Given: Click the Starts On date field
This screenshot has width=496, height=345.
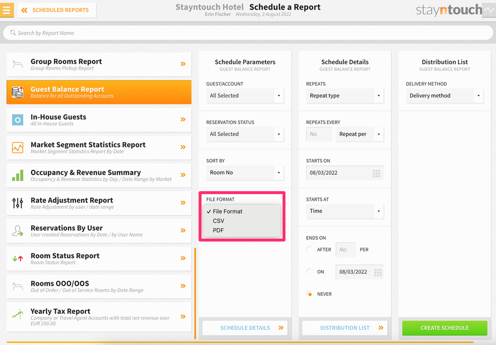Looking at the screenshot, I should (345, 172).
